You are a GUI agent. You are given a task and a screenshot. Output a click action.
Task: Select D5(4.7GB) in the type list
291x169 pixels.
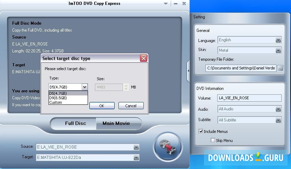[x=68, y=93]
